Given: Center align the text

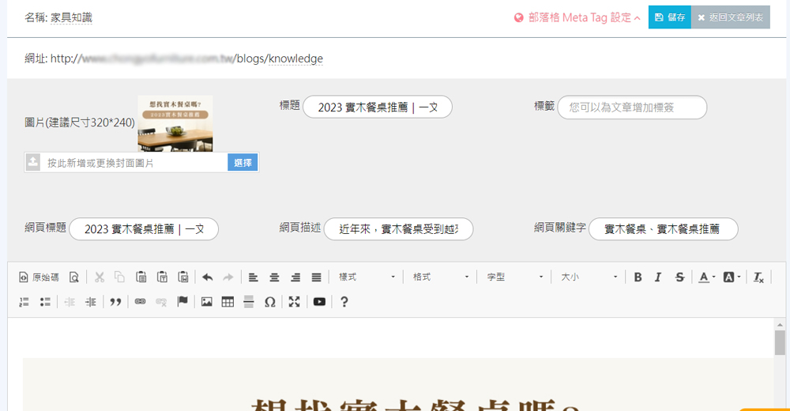Looking at the screenshot, I should coord(274,277).
